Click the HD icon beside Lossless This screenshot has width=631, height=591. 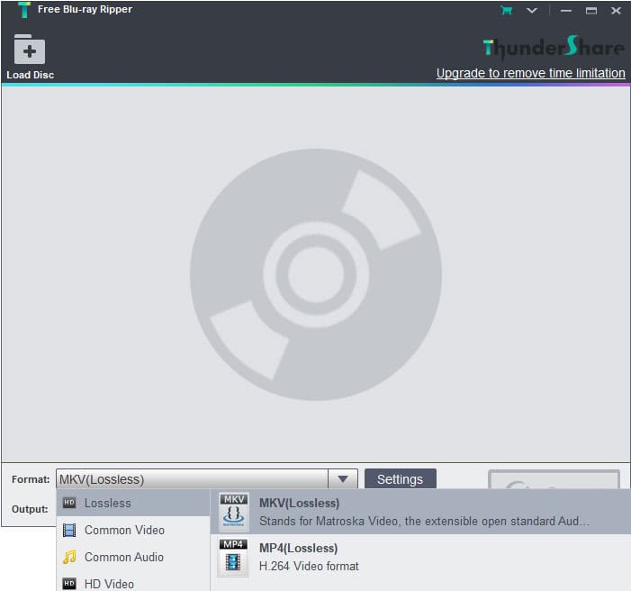click(69, 503)
